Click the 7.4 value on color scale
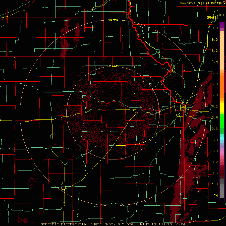226x226 pixels. tap(215, 62)
